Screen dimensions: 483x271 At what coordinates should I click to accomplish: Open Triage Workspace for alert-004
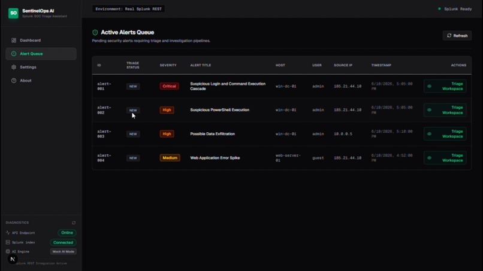coord(445,158)
